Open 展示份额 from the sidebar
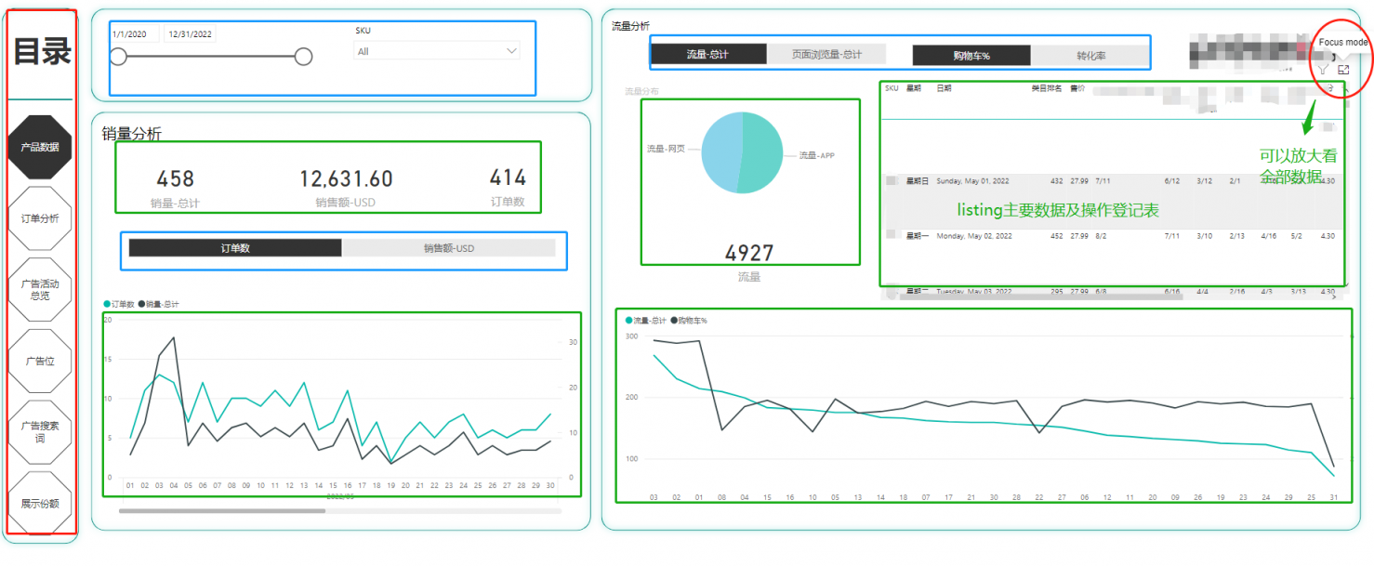1374x566 pixels. [x=40, y=503]
